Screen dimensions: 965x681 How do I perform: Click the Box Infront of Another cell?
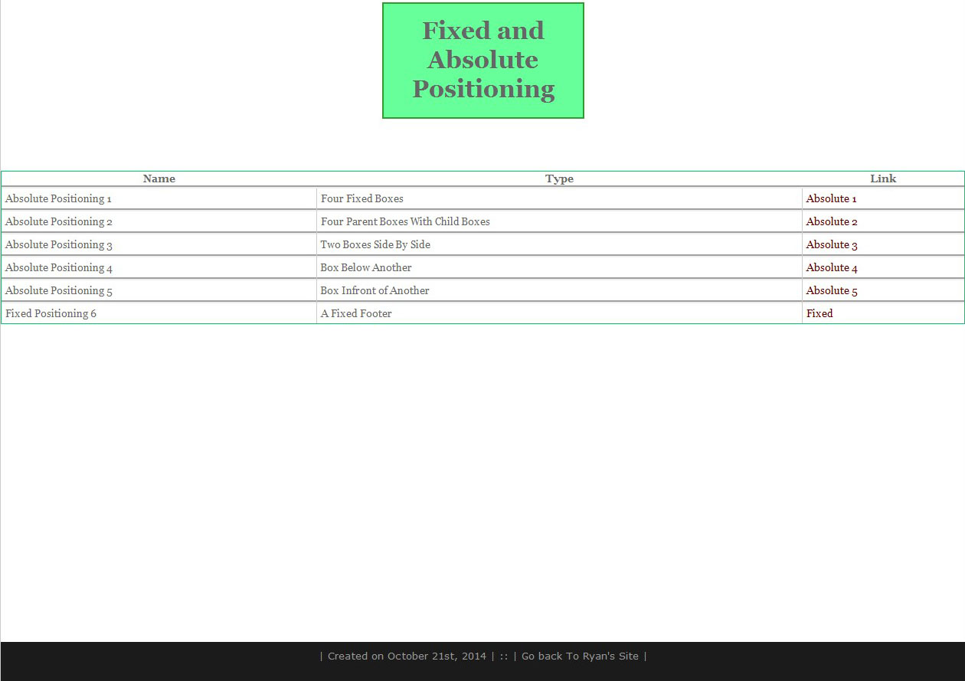coord(375,290)
